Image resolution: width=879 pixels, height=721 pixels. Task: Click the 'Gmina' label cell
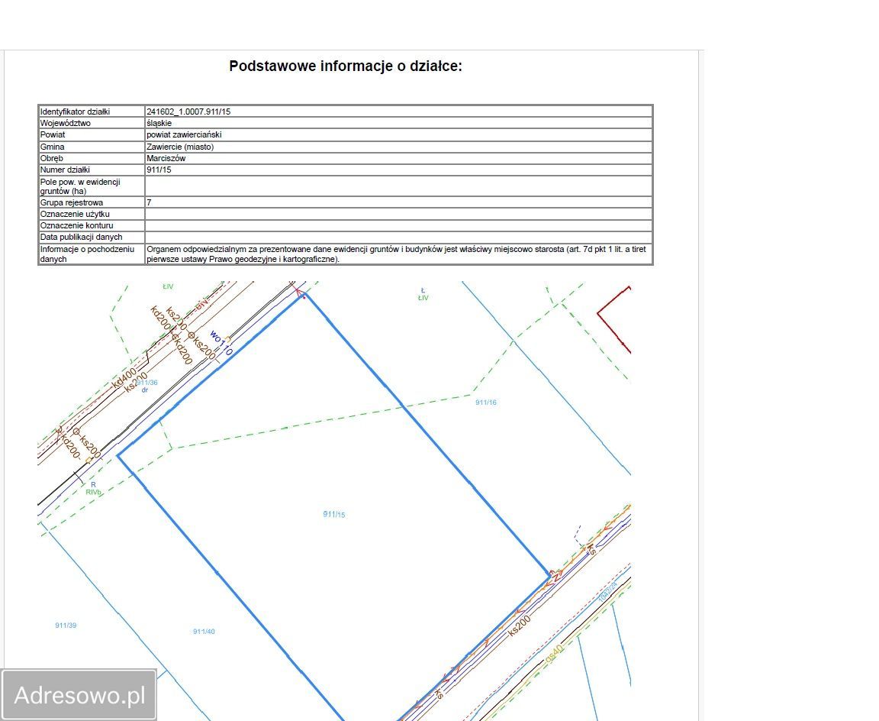click(x=92, y=147)
